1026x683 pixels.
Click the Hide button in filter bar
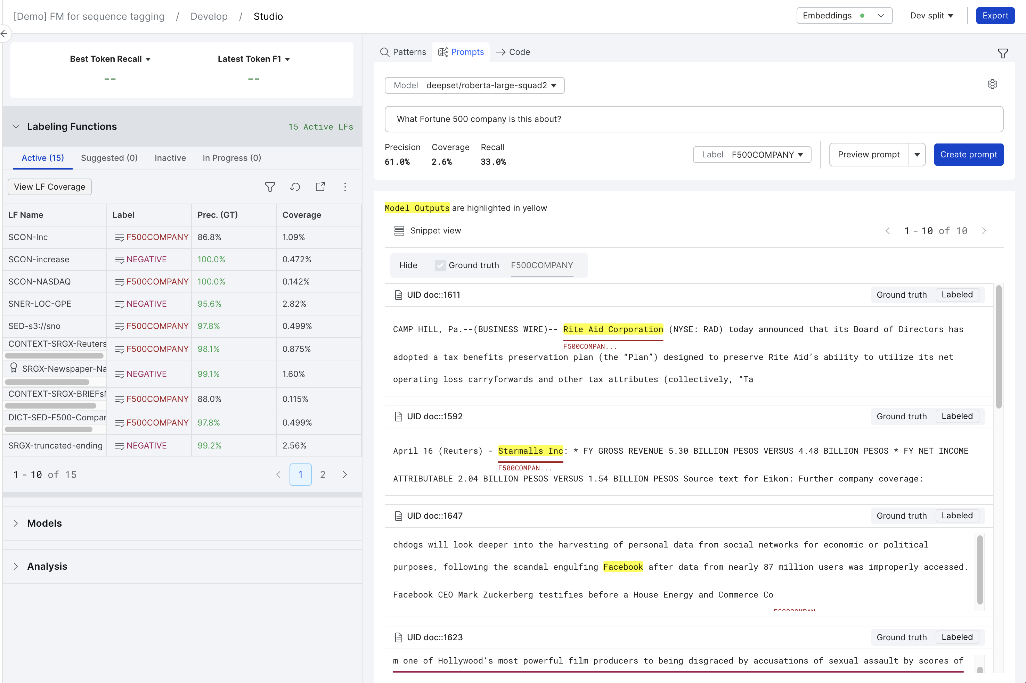[408, 265]
